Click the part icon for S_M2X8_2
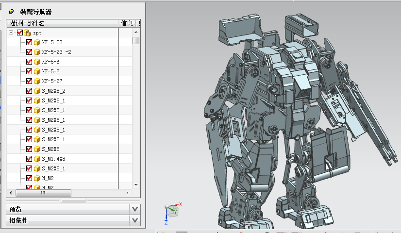Viewport: 401px width, 233px height. [x=37, y=91]
